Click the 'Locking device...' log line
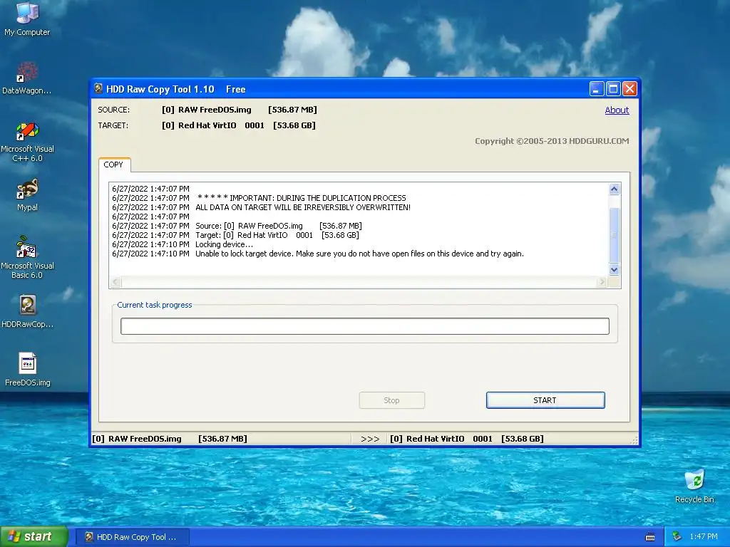Screen dimensions: 730x547 (x=182, y=245)
